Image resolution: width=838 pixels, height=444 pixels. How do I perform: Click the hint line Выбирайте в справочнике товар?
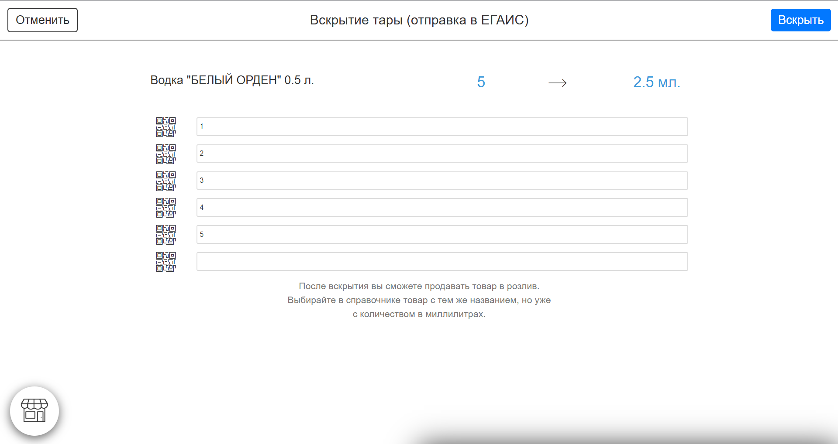click(x=419, y=300)
